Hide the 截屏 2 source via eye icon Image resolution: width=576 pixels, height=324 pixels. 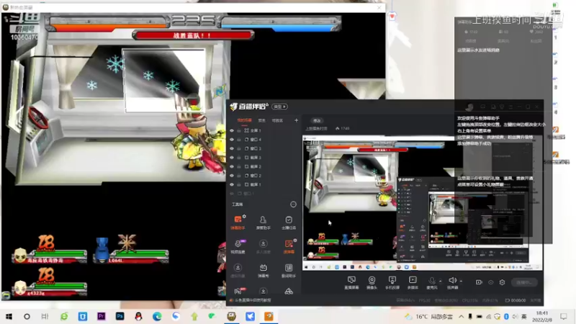pyautogui.click(x=232, y=166)
